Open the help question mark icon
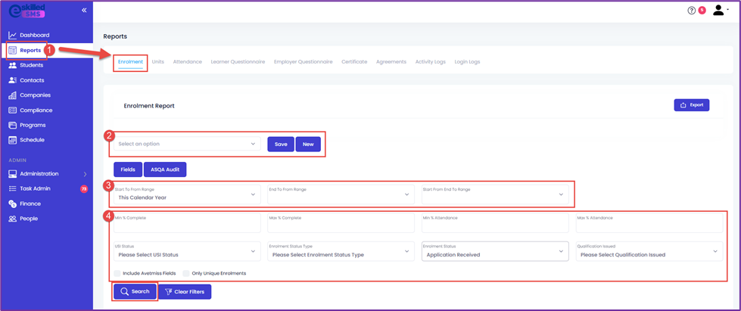741x311 pixels. (692, 11)
